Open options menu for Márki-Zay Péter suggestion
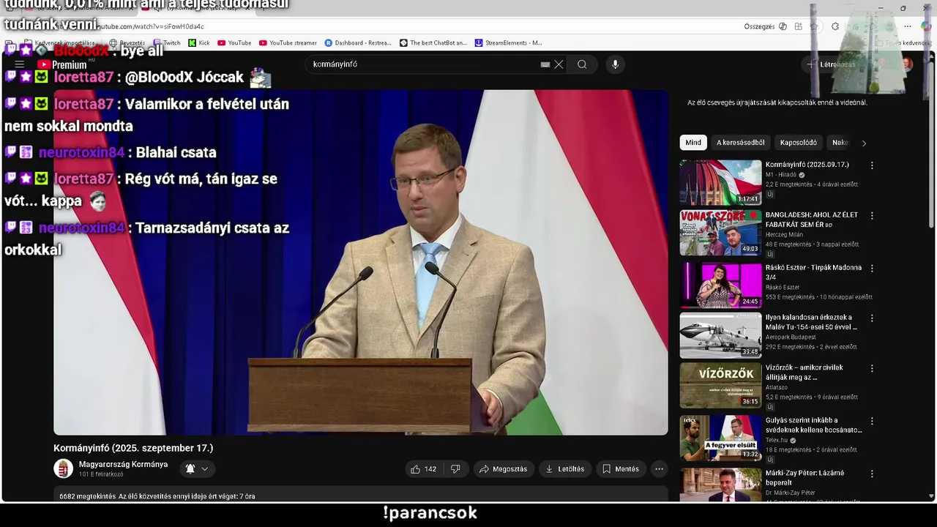Viewport: 937px width, 527px height. pyautogui.click(x=872, y=474)
